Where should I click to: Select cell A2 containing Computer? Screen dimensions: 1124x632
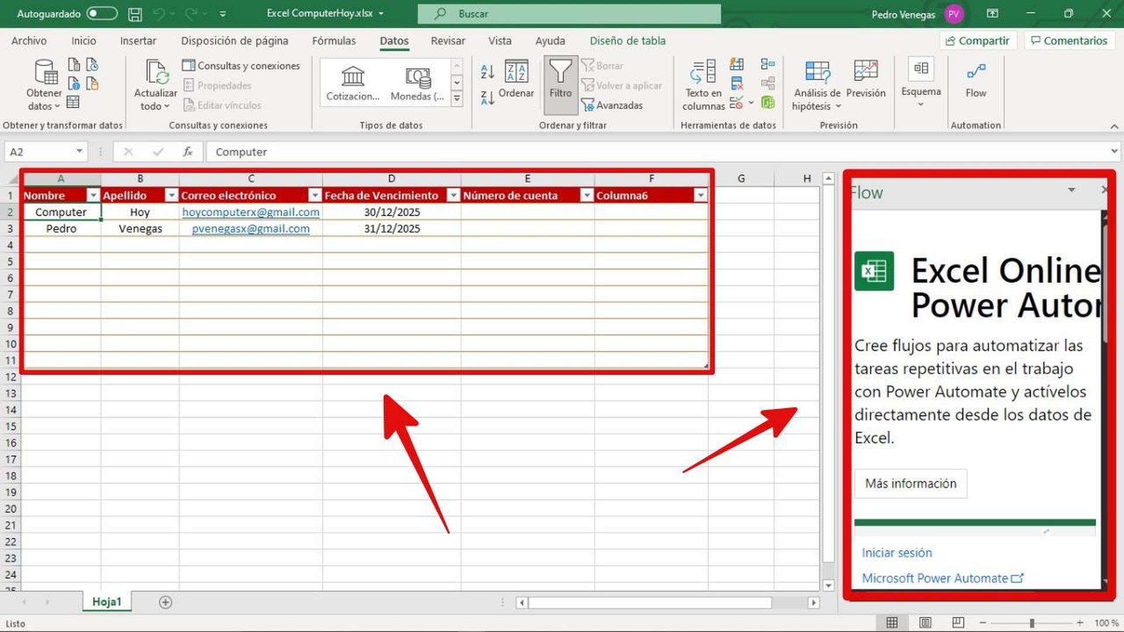(61, 212)
